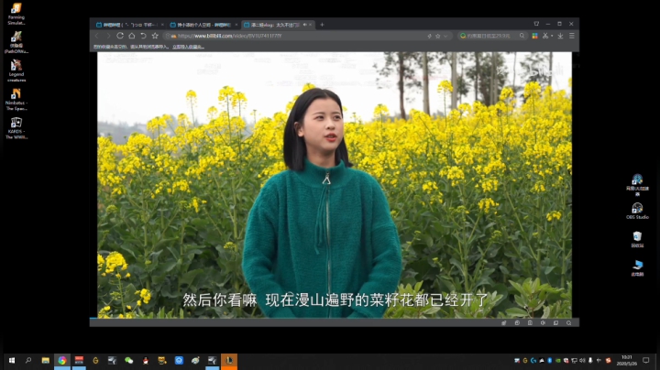This screenshot has width=660, height=370.
Task: Open WeChat from the taskbar
Action: click(x=129, y=360)
